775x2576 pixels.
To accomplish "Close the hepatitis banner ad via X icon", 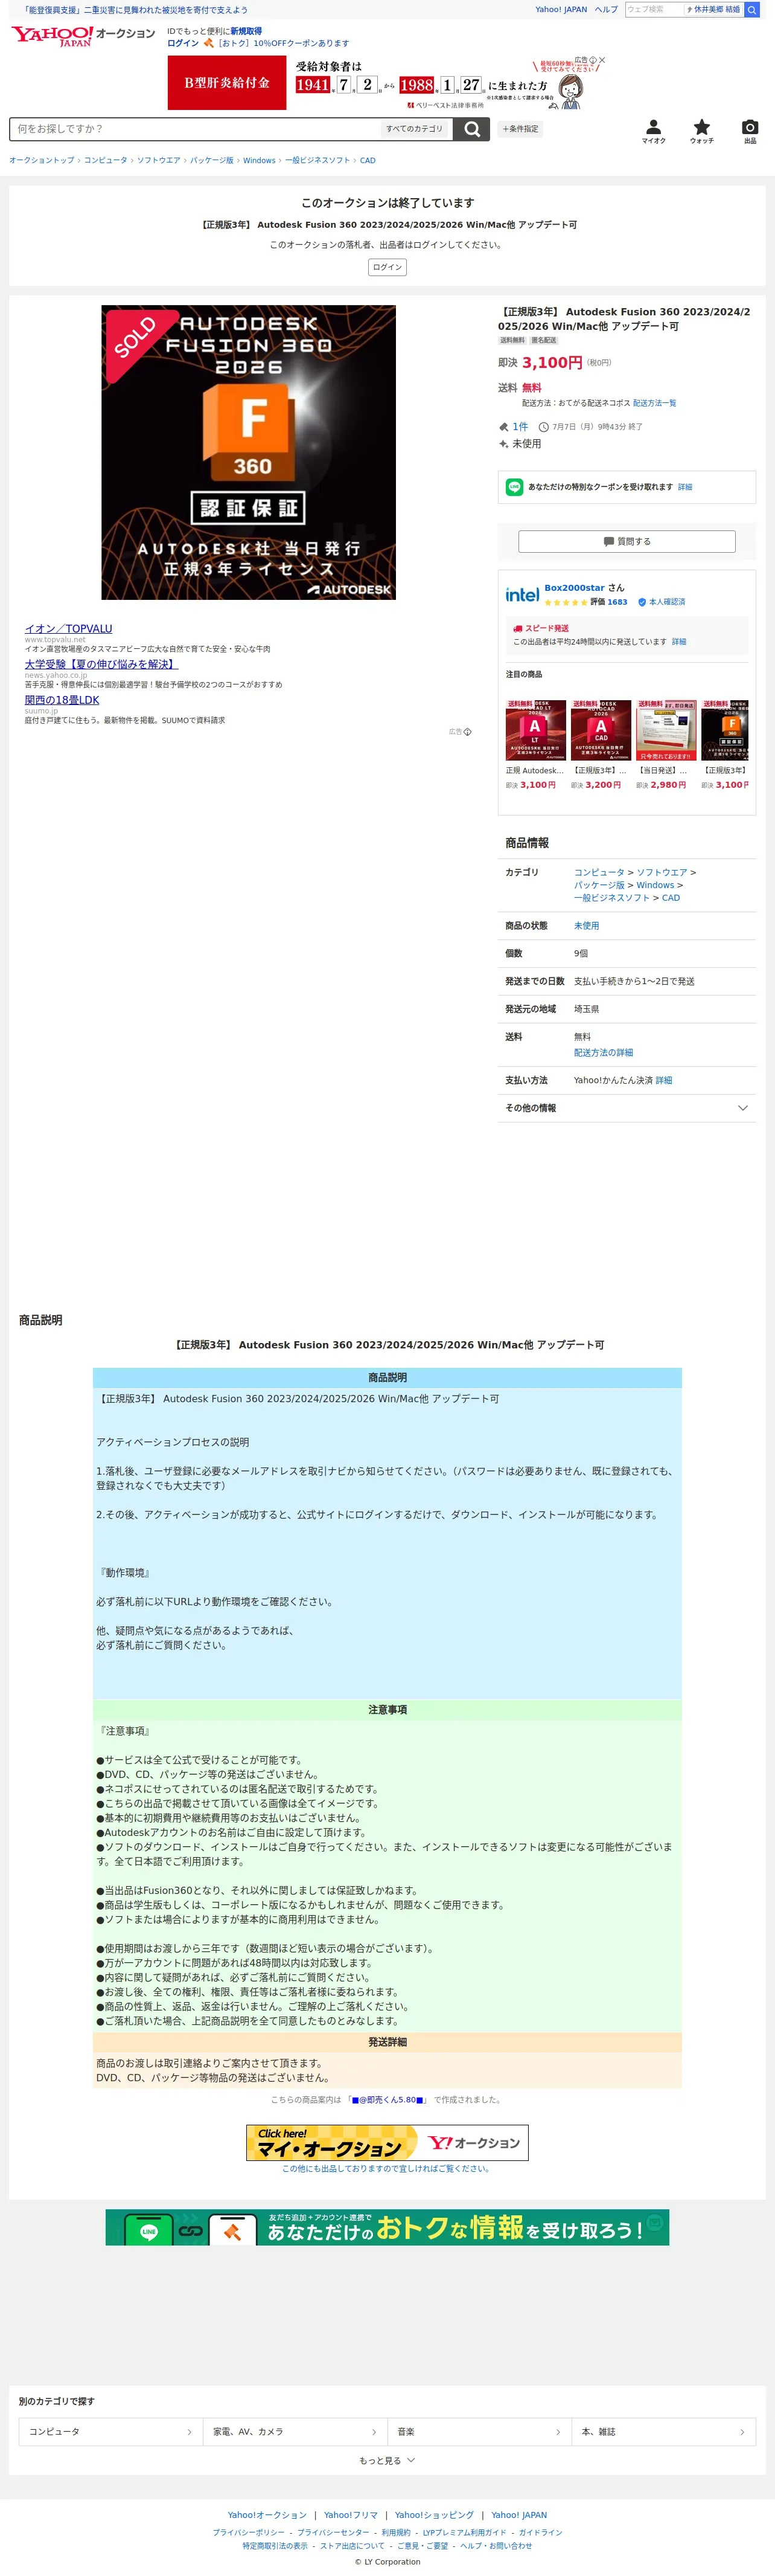I will (x=601, y=61).
